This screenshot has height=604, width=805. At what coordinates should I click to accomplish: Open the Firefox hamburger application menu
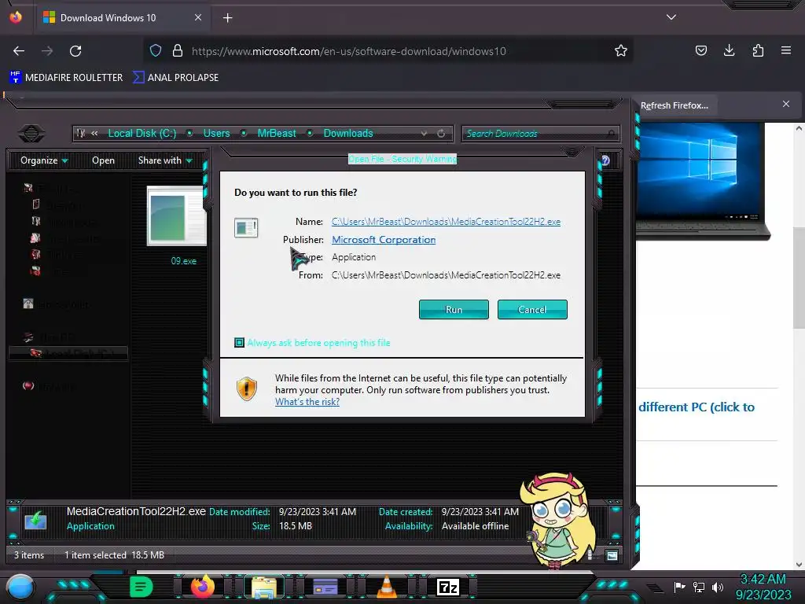(x=785, y=50)
